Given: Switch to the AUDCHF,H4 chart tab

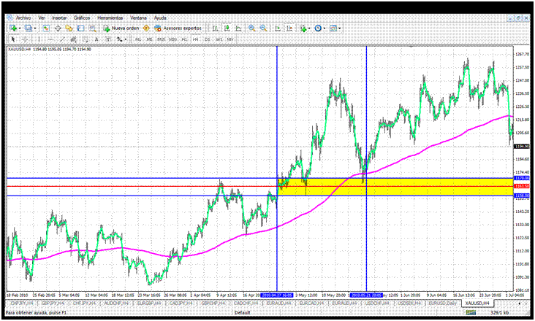Looking at the screenshot, I should [x=116, y=303].
